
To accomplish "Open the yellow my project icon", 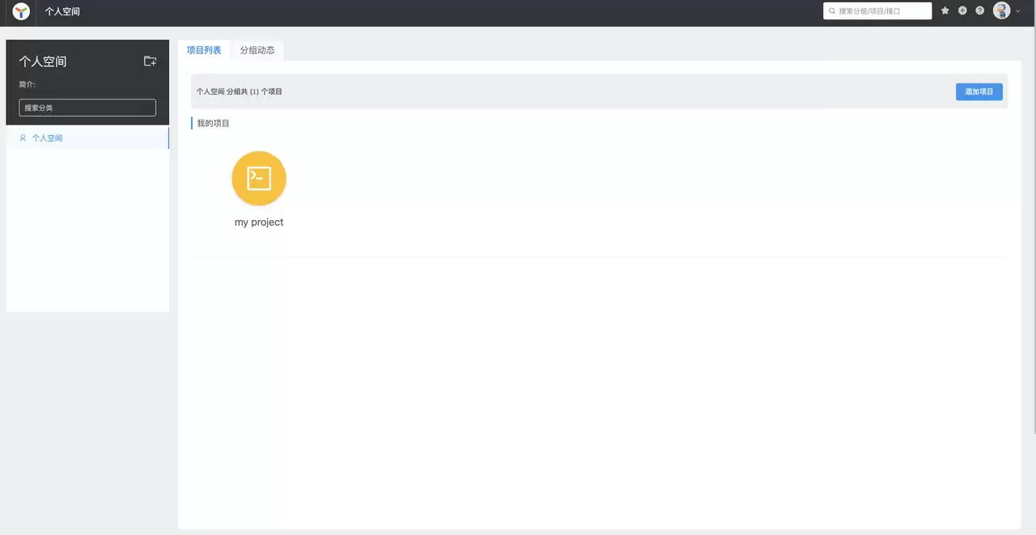I will [x=259, y=178].
